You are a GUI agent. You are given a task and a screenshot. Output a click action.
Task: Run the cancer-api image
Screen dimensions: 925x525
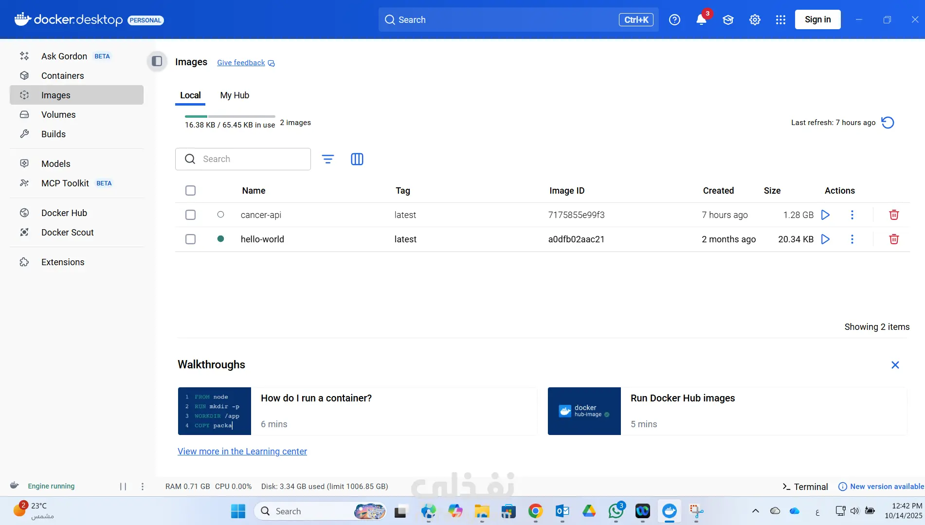[825, 215]
